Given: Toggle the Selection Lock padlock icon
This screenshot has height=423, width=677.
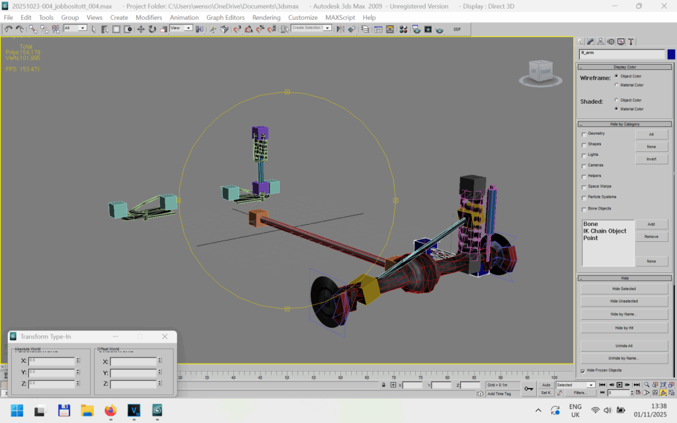Looking at the screenshot, I should (x=383, y=385).
